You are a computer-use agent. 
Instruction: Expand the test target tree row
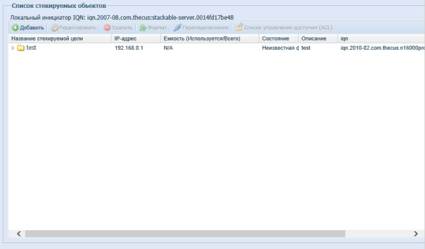click(12, 48)
